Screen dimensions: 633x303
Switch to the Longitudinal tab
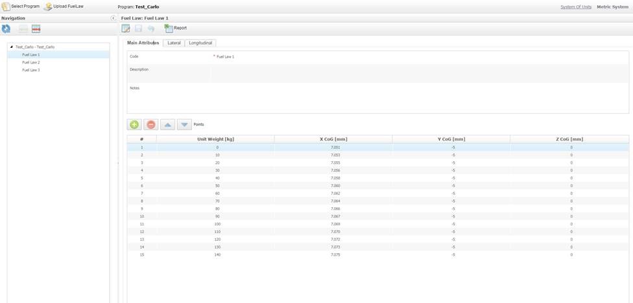pos(200,43)
